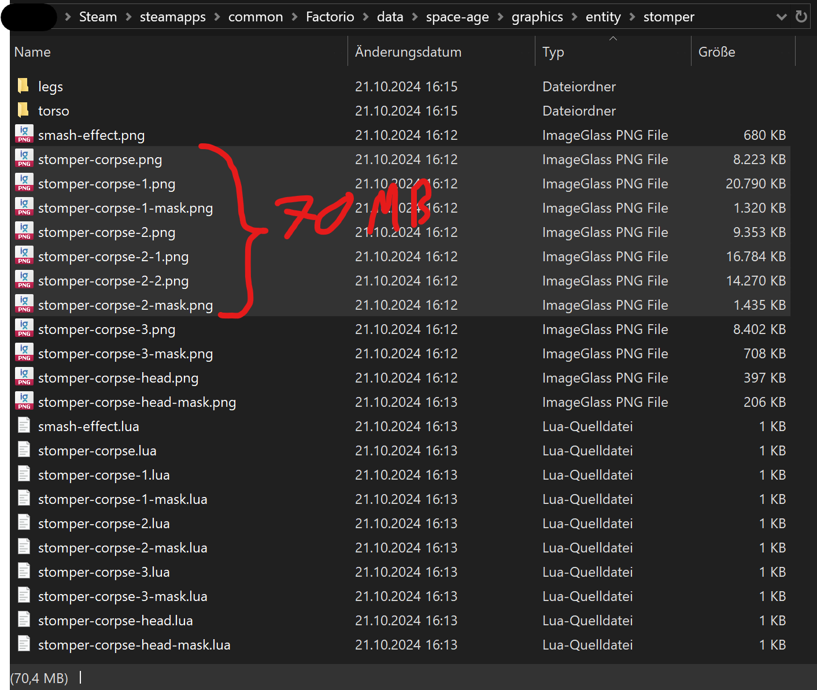Select the smash-effect.png file icon
This screenshot has width=817, height=690.
point(24,135)
